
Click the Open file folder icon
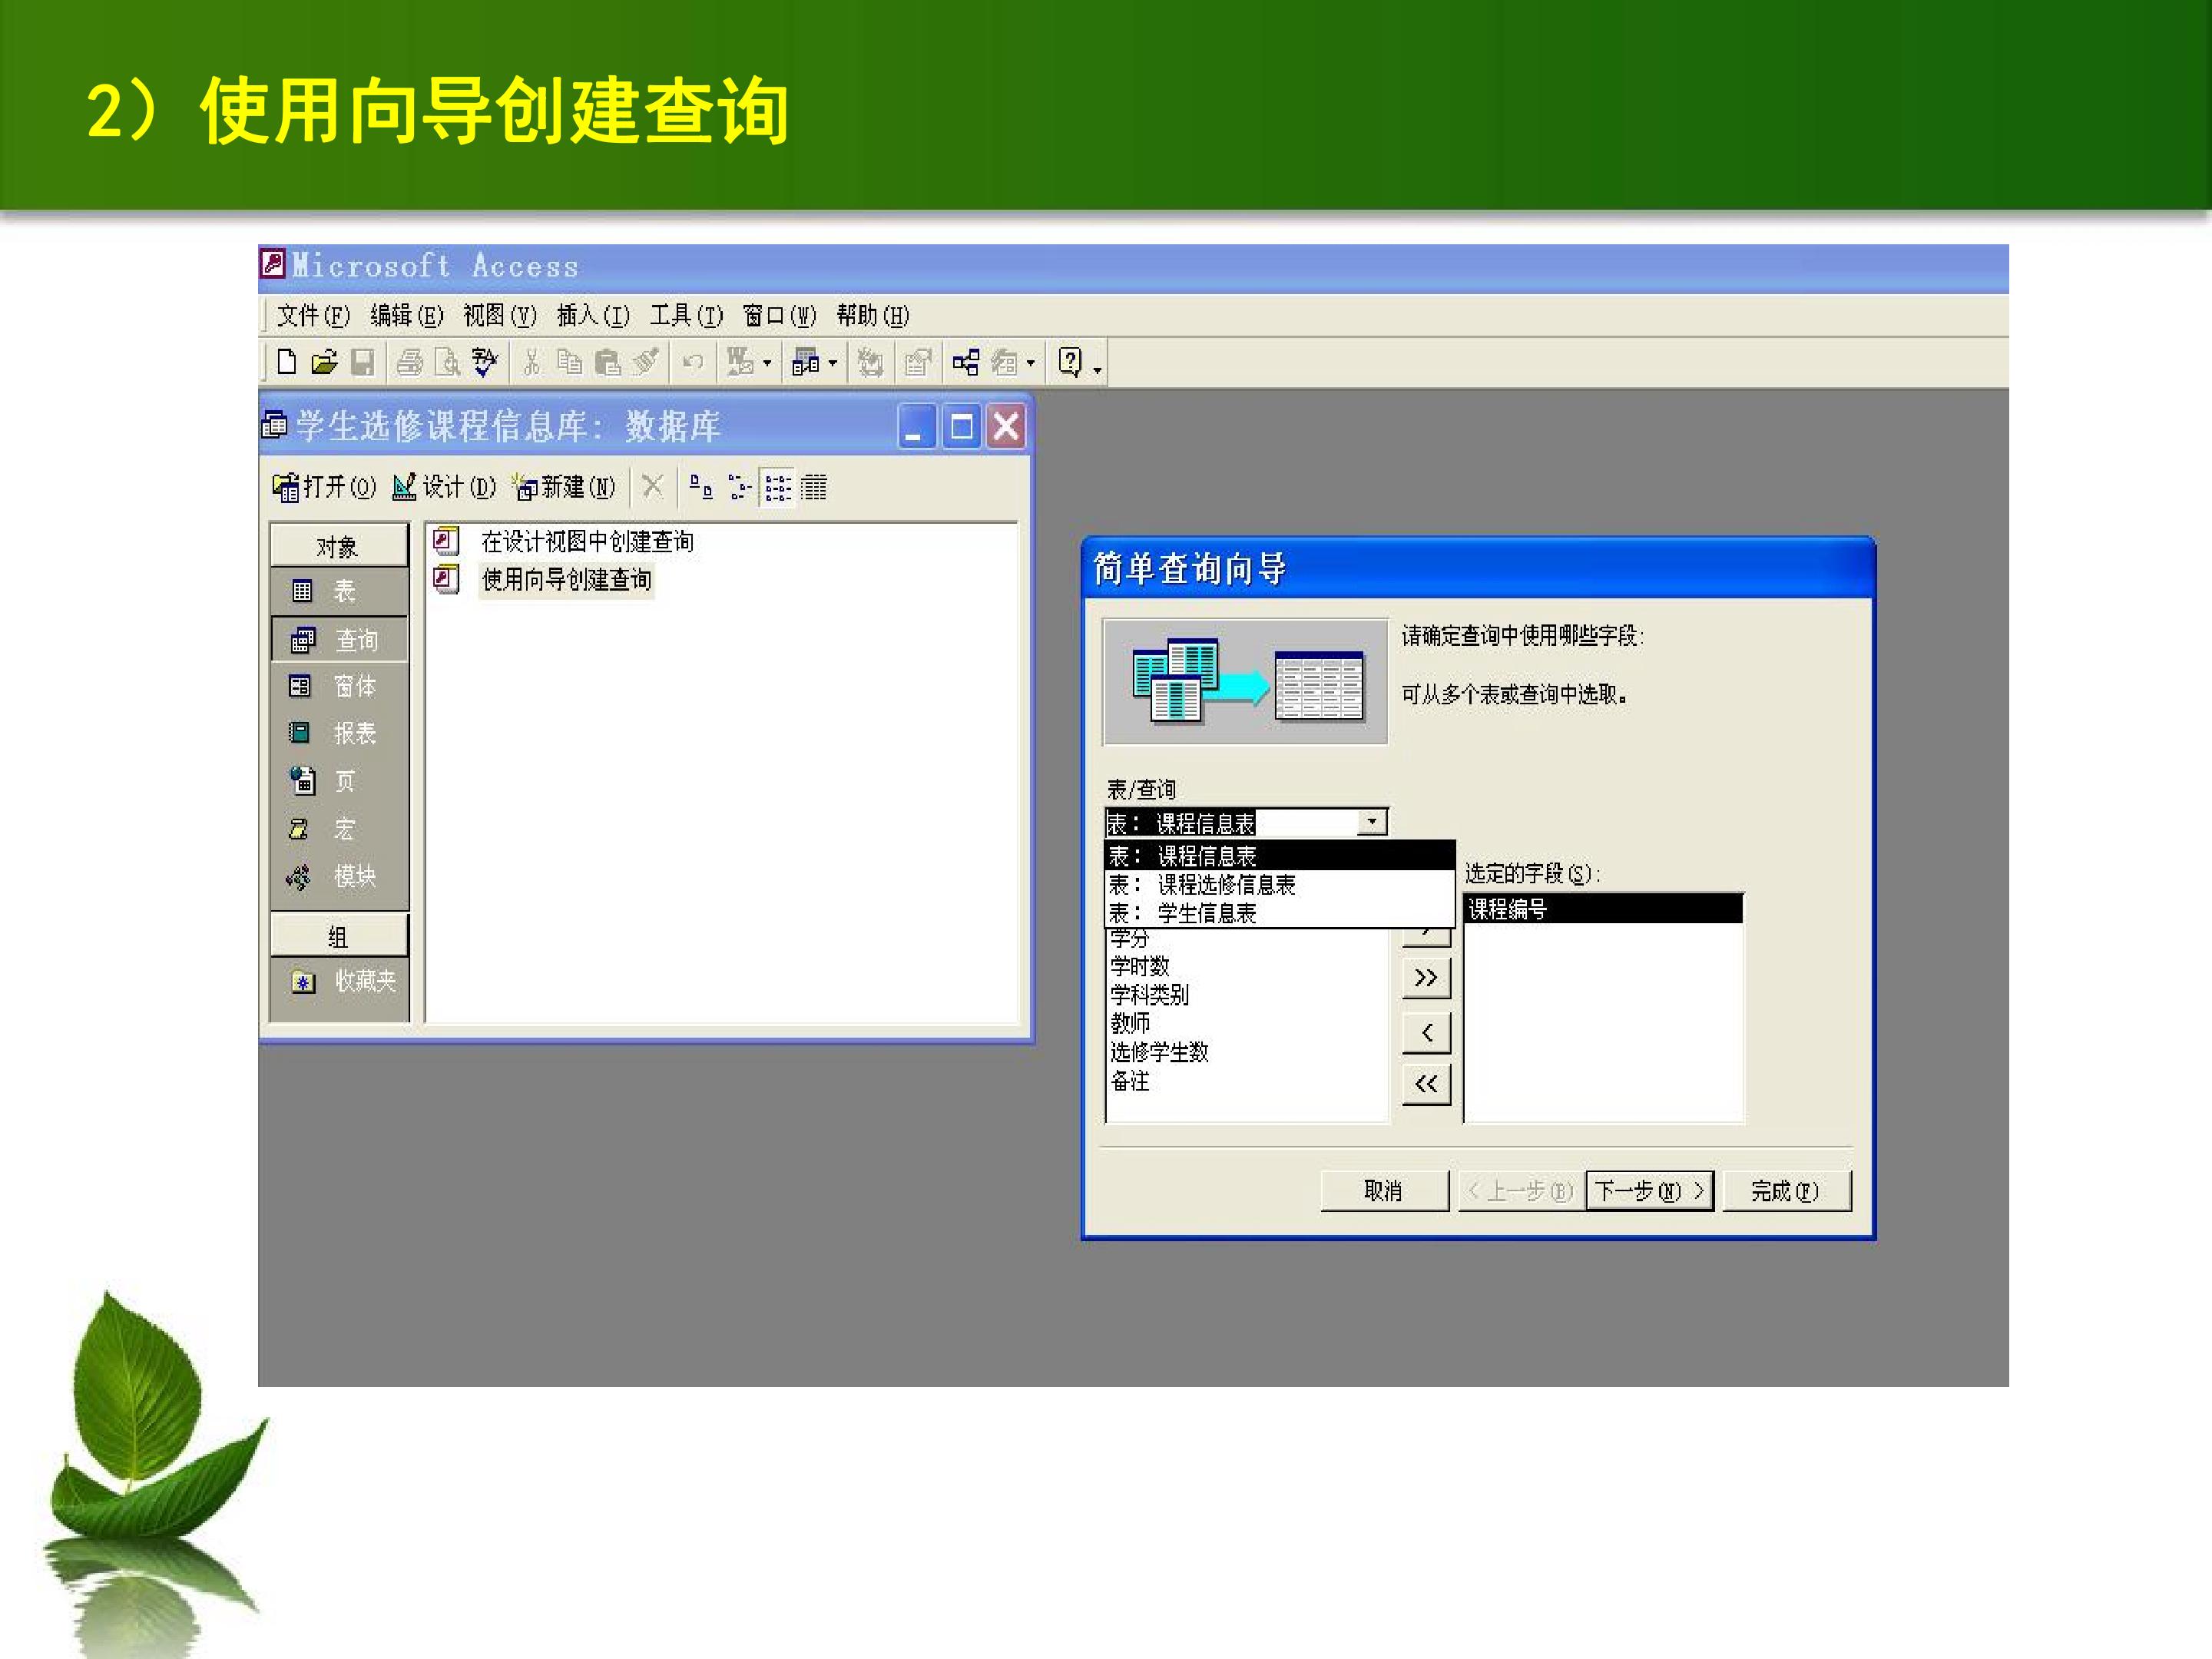pos(324,362)
